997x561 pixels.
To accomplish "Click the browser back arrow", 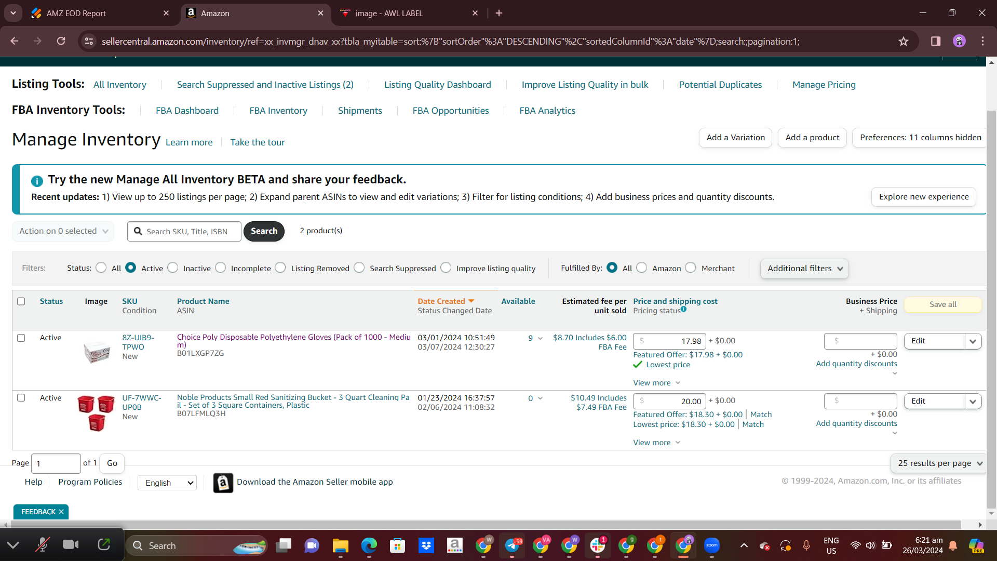I will click(15, 41).
